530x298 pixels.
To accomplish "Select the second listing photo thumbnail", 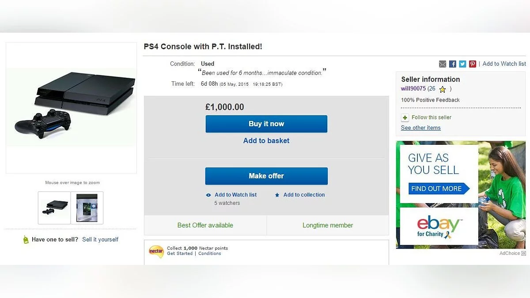I will tap(87, 207).
